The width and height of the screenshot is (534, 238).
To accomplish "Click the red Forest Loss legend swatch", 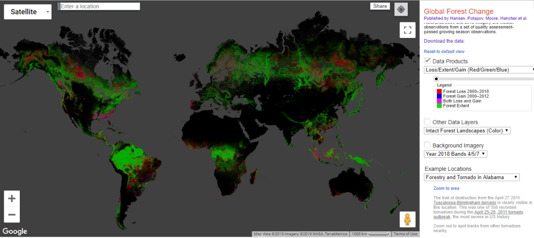I will pos(439,91).
